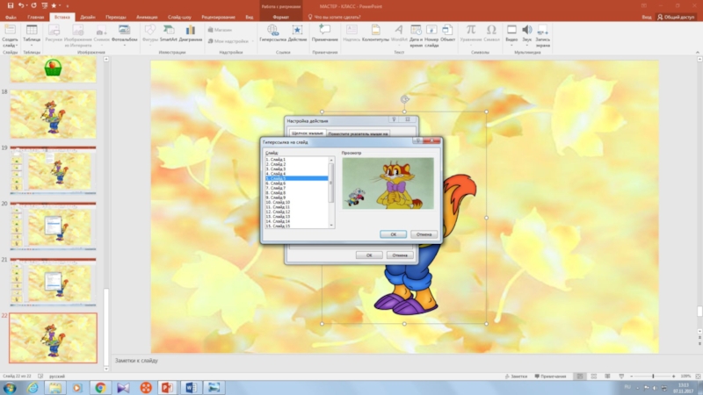Open the Фотоальбом tool
Viewport: 703px width, 395px height.
(125, 32)
